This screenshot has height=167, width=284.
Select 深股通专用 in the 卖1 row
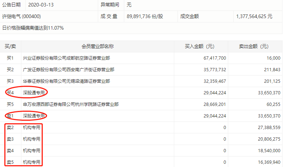click(x=34, y=116)
